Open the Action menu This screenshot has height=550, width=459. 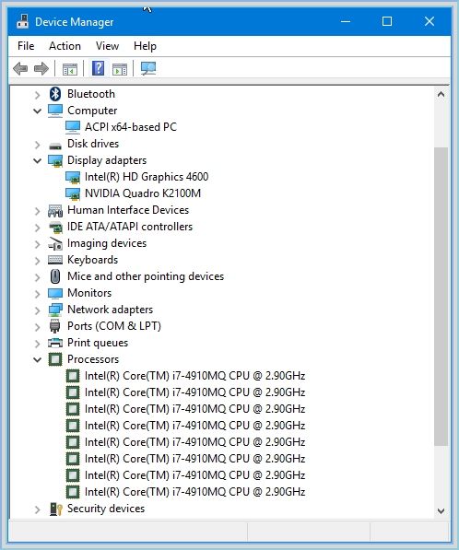(65, 46)
